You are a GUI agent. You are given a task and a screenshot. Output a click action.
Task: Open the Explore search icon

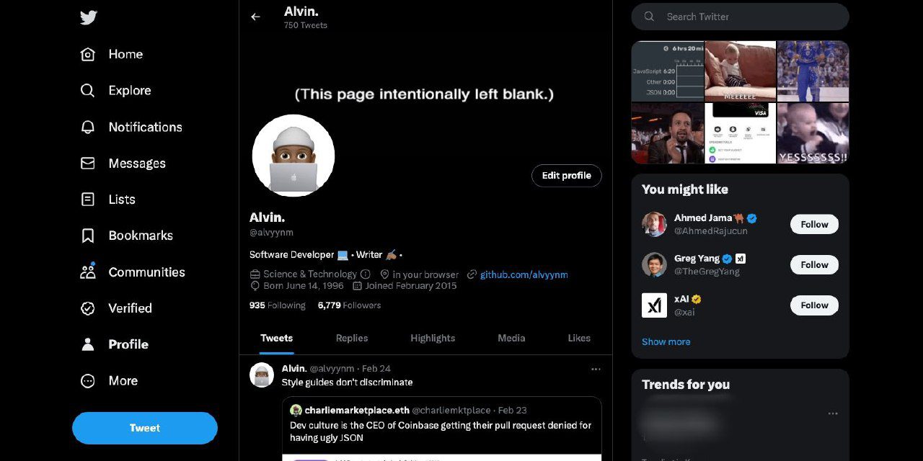pos(88,90)
